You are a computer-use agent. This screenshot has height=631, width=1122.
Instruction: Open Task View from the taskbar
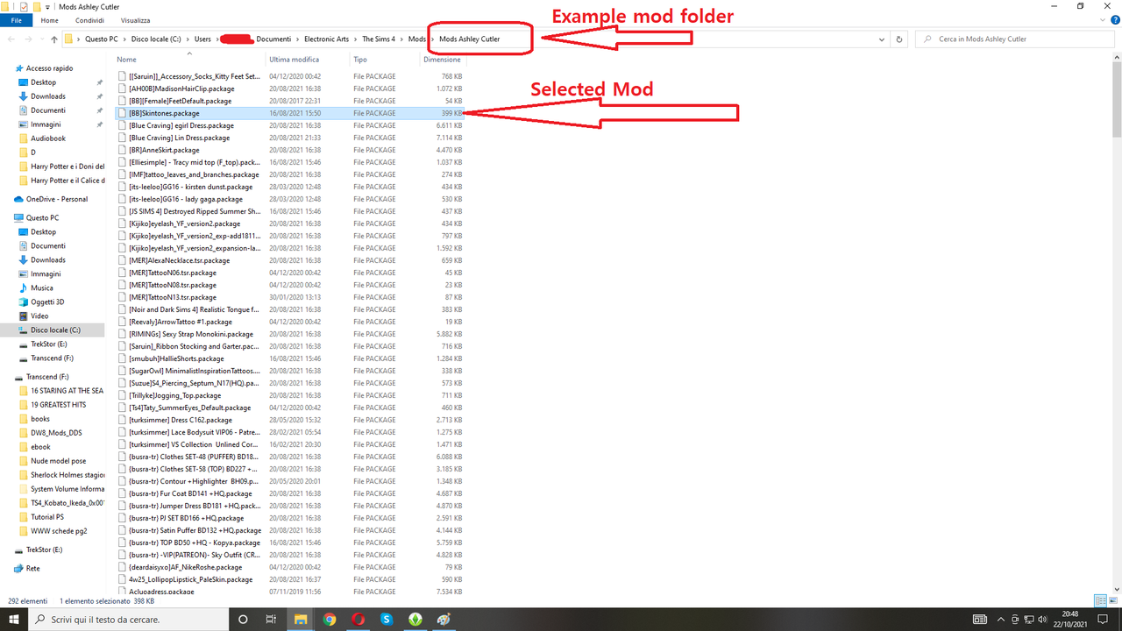tap(270, 620)
